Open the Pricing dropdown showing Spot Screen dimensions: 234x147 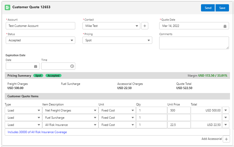(117, 40)
